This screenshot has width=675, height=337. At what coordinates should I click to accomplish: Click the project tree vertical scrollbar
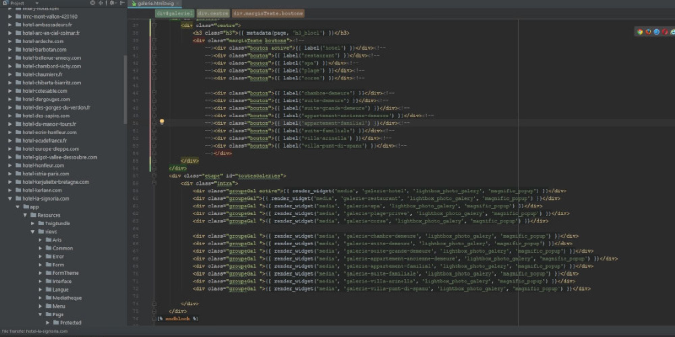point(125,89)
